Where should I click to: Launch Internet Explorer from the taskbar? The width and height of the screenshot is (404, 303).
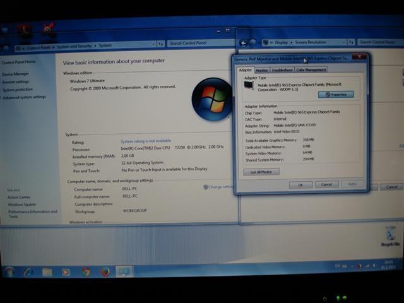pos(28,272)
